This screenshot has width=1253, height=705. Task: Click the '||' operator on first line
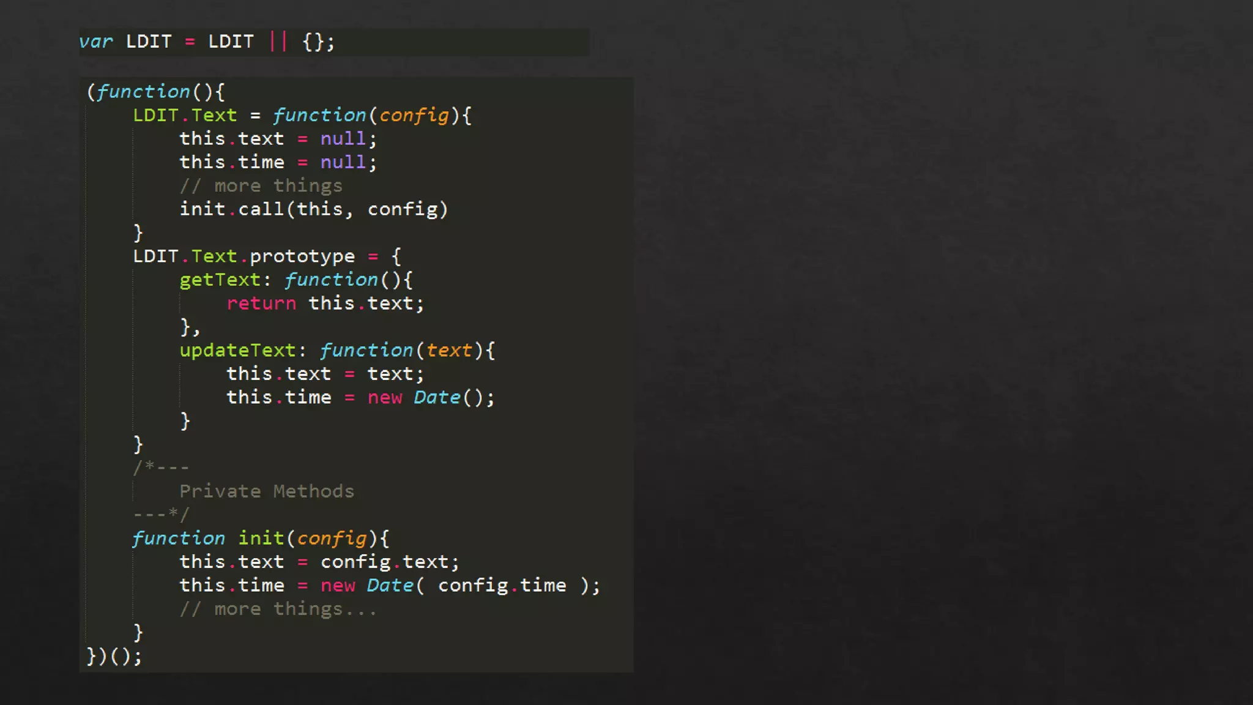point(278,42)
